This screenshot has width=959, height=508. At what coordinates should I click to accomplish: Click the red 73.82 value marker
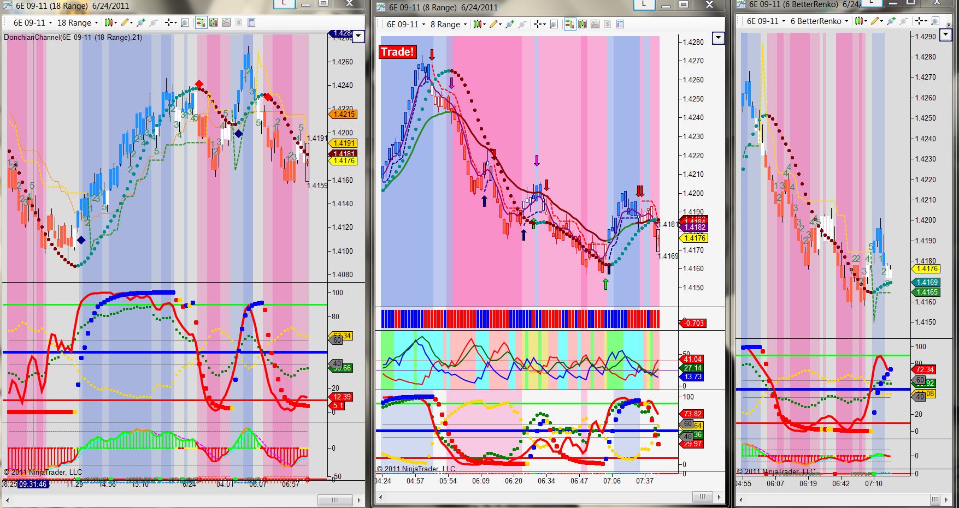[x=692, y=414]
